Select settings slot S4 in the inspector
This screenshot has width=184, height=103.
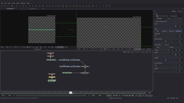click(163, 16)
